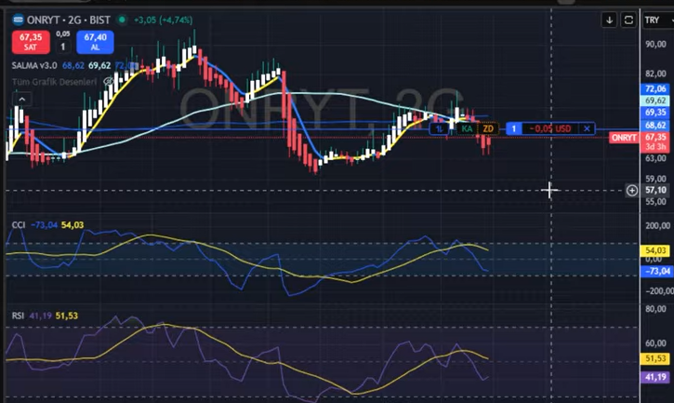Toggle visibility eye of Tüm Grafik Desenleri
The width and height of the screenshot is (674, 403).
pyautogui.click(x=109, y=81)
